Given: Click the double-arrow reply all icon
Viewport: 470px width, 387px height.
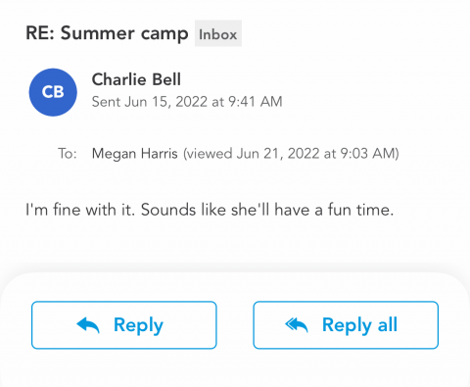Looking at the screenshot, I should 297,325.
